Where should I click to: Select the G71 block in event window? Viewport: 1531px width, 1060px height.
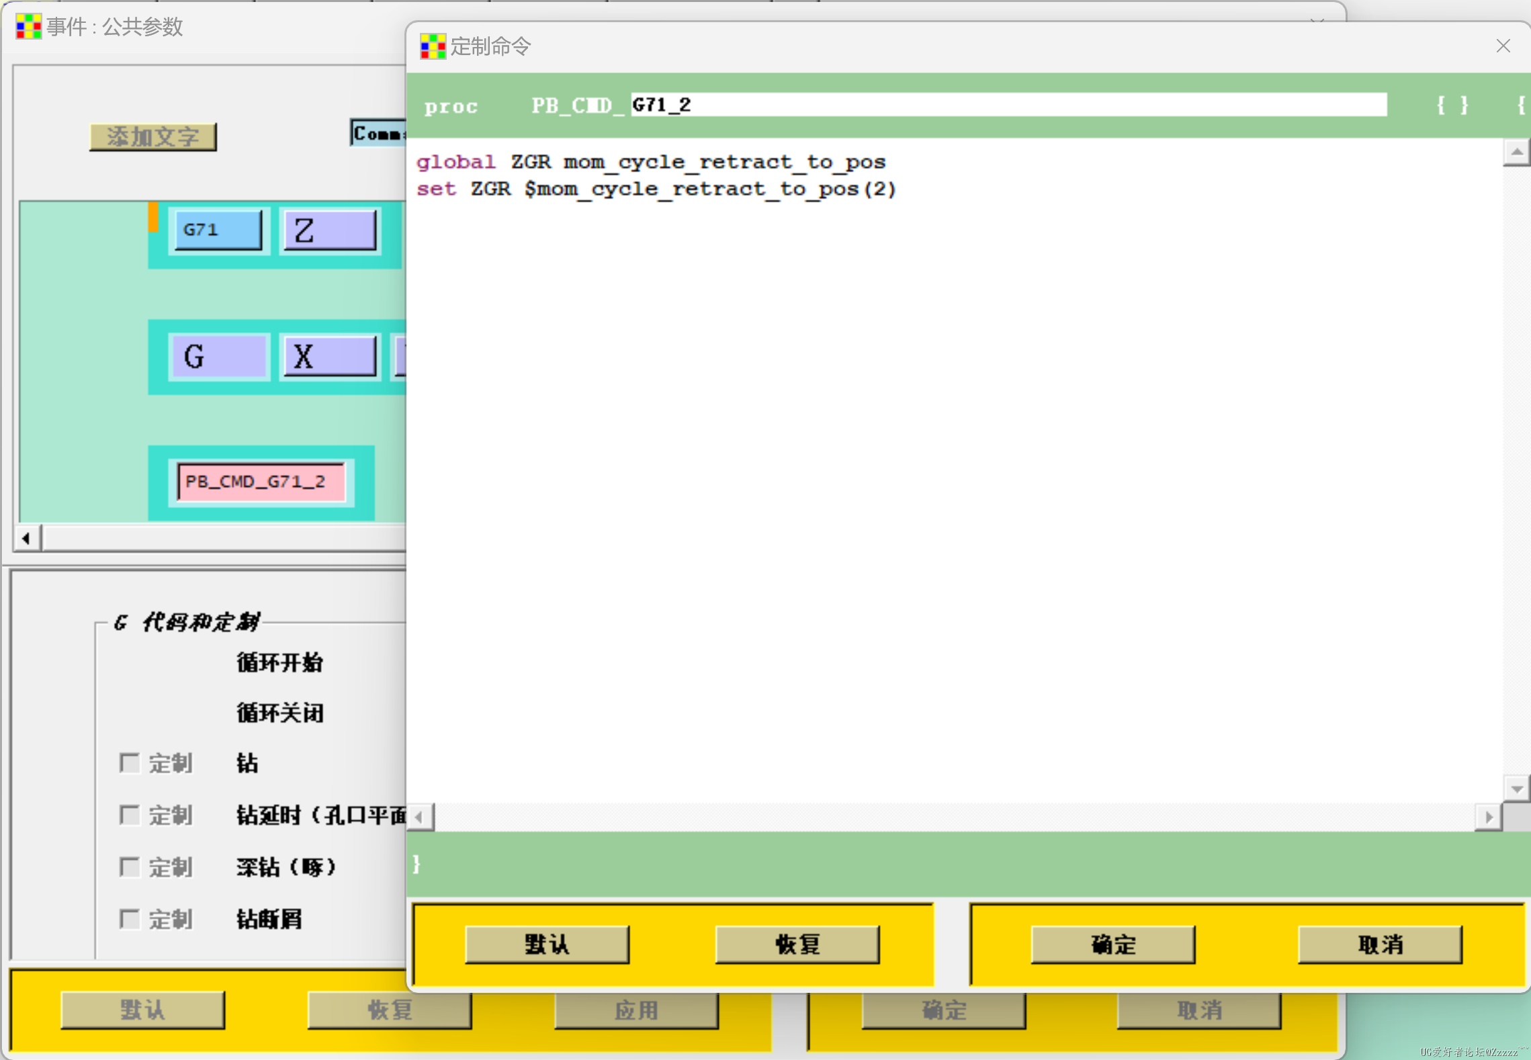[218, 230]
